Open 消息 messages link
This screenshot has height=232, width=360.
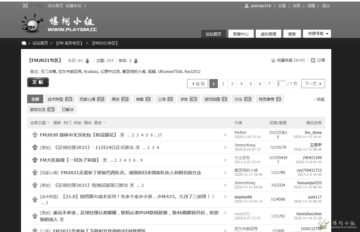pos(296,6)
